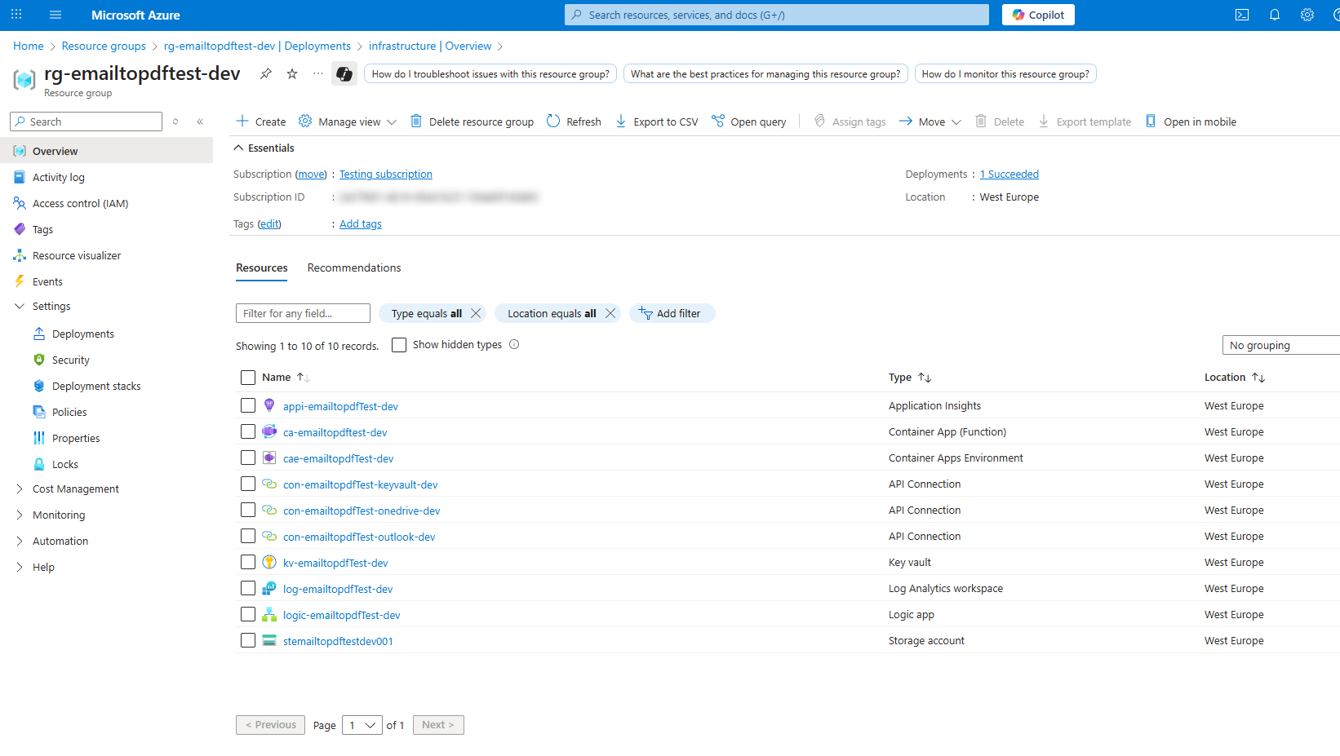
Task: Expand Cost Management in sidebar
Action: click(20, 489)
